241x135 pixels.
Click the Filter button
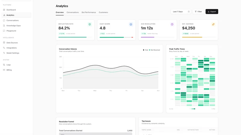tap(198, 12)
